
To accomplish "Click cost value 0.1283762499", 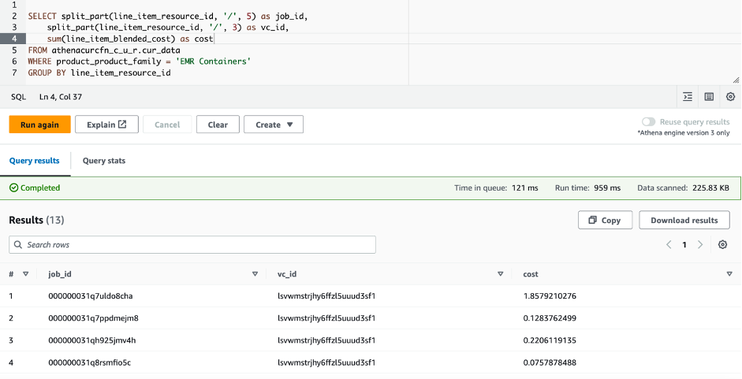I will point(550,318).
